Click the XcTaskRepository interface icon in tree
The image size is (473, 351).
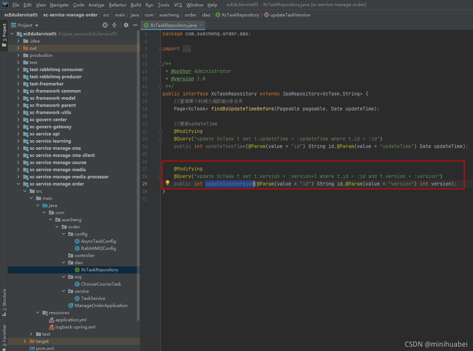coord(77,270)
